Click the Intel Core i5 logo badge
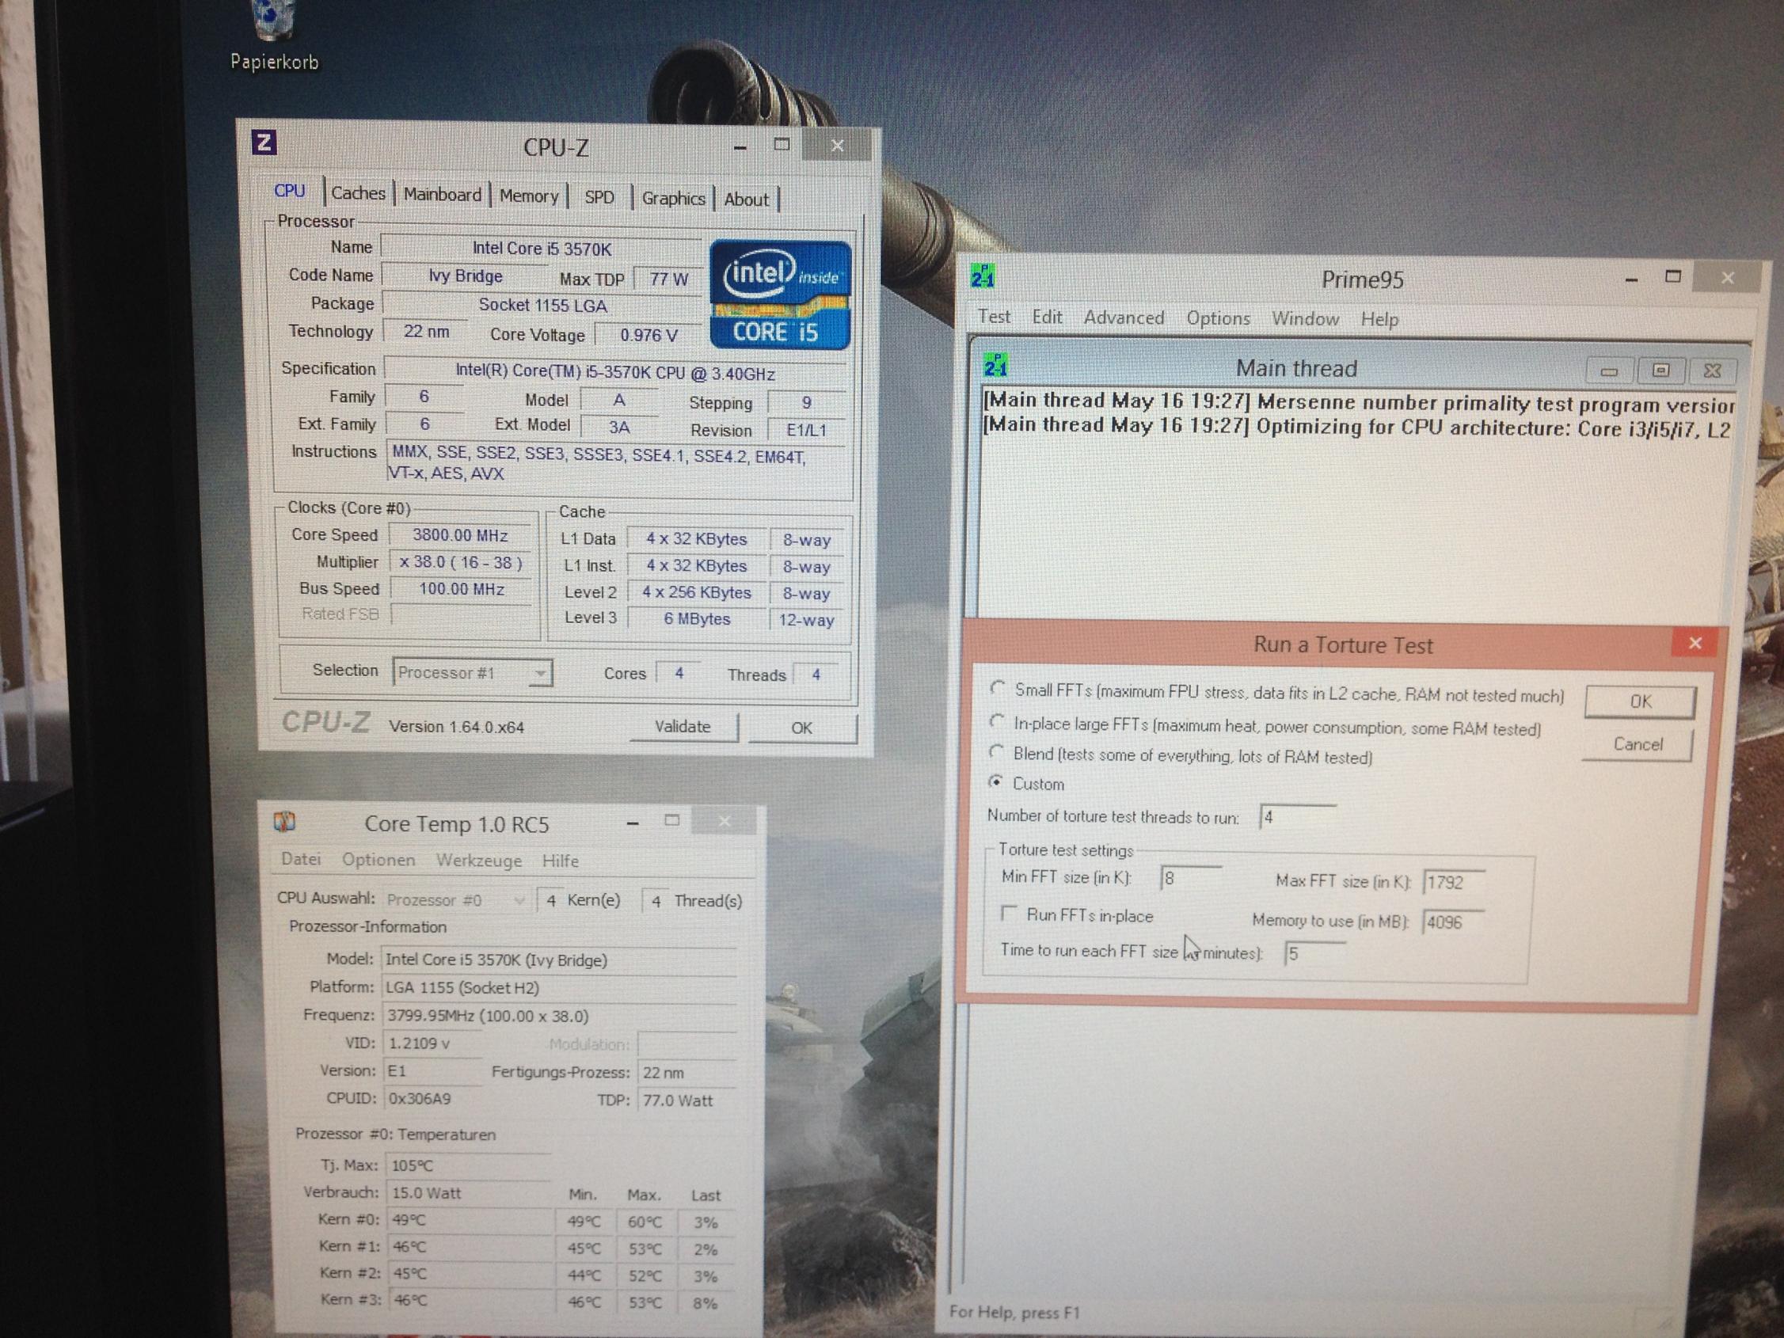1784x1338 pixels. click(x=779, y=295)
